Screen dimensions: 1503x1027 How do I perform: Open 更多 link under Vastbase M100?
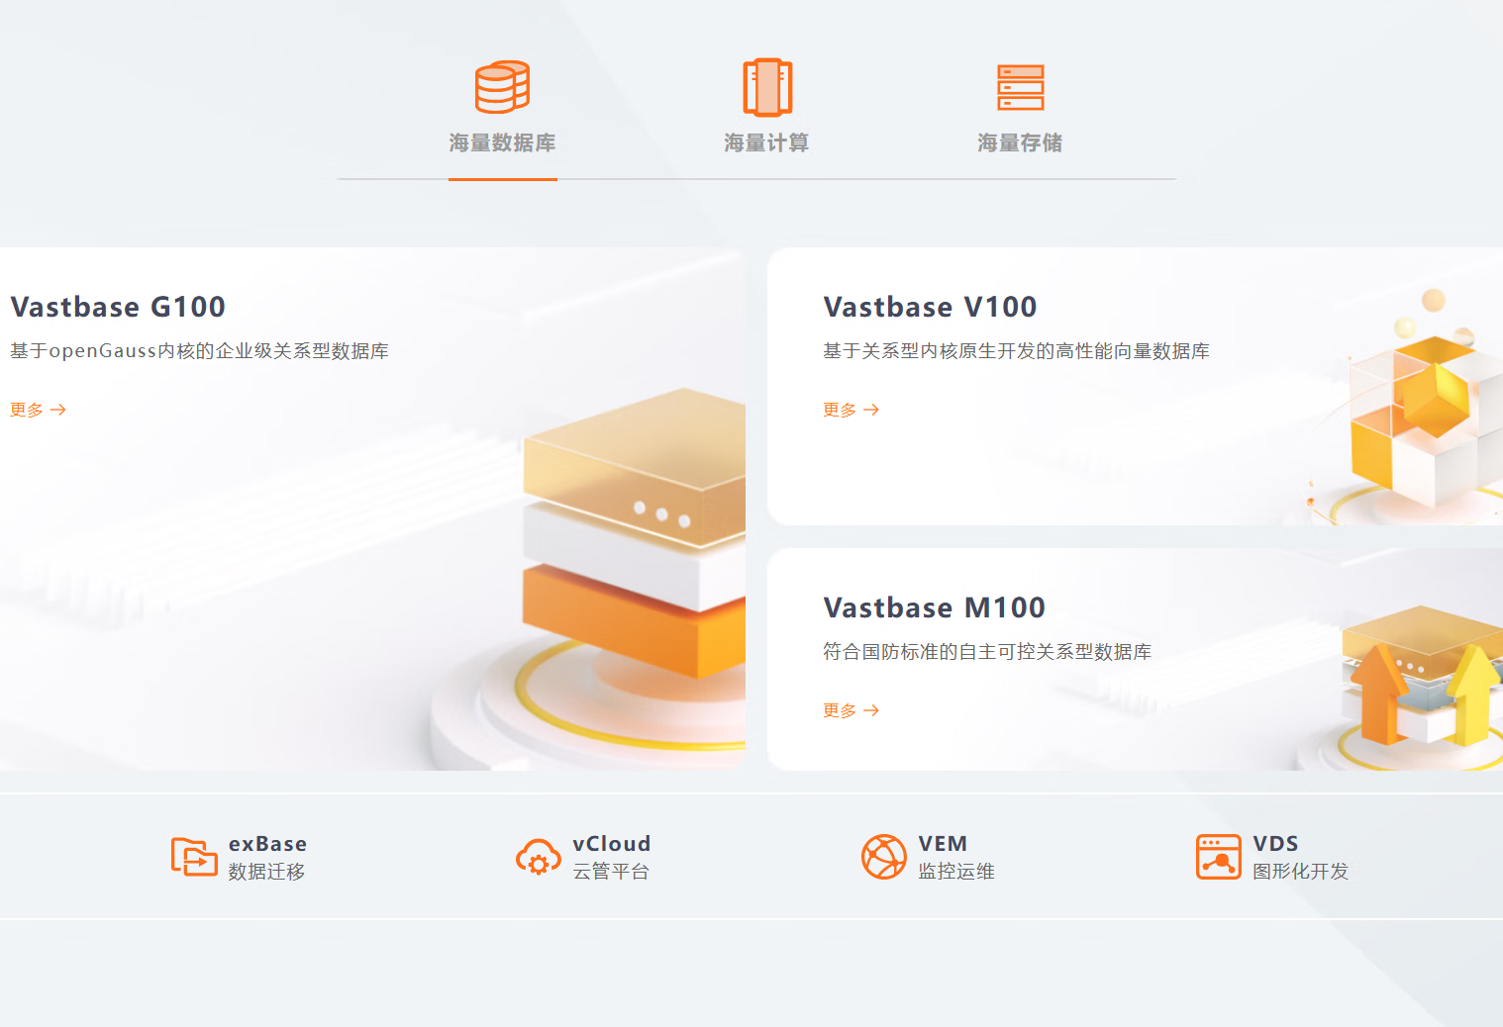pyautogui.click(x=851, y=710)
